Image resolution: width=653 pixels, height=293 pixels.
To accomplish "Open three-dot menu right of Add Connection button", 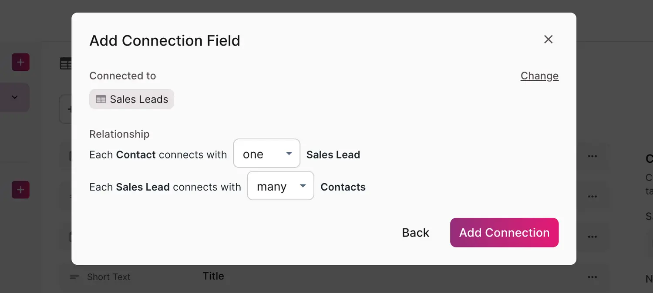I will click(592, 237).
